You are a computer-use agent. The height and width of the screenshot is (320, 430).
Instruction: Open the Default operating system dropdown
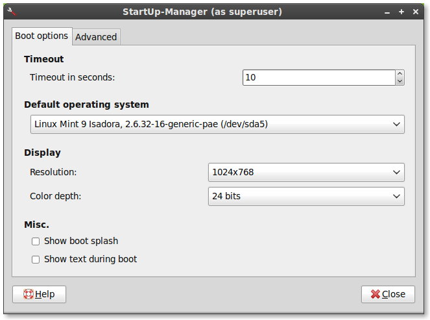[x=217, y=125]
